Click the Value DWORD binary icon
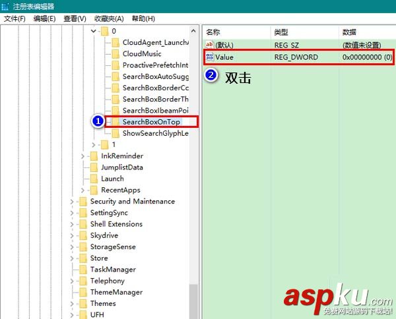Viewport: 396px width, 319px height. click(209, 57)
